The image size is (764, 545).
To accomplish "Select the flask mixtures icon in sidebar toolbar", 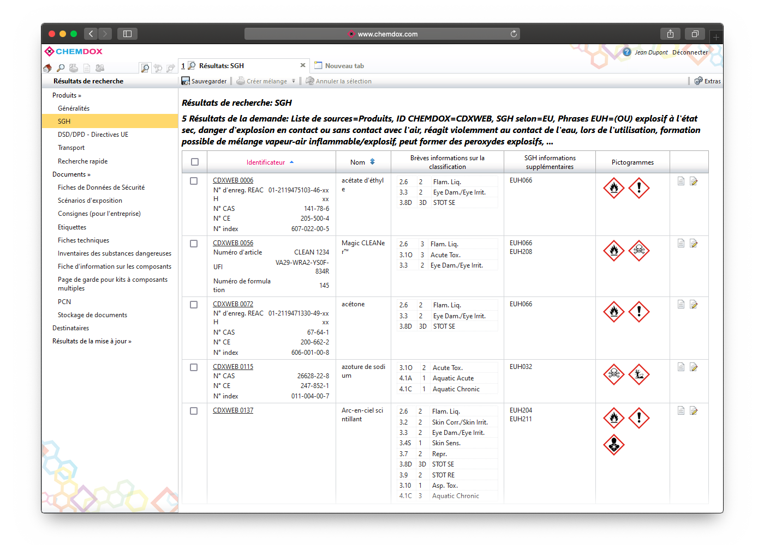I will [x=73, y=68].
